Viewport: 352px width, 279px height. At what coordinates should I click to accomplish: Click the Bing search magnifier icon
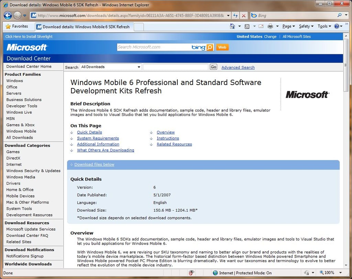tap(339, 15)
